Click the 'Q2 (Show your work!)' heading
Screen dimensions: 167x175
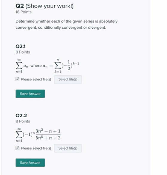pos(44,6)
